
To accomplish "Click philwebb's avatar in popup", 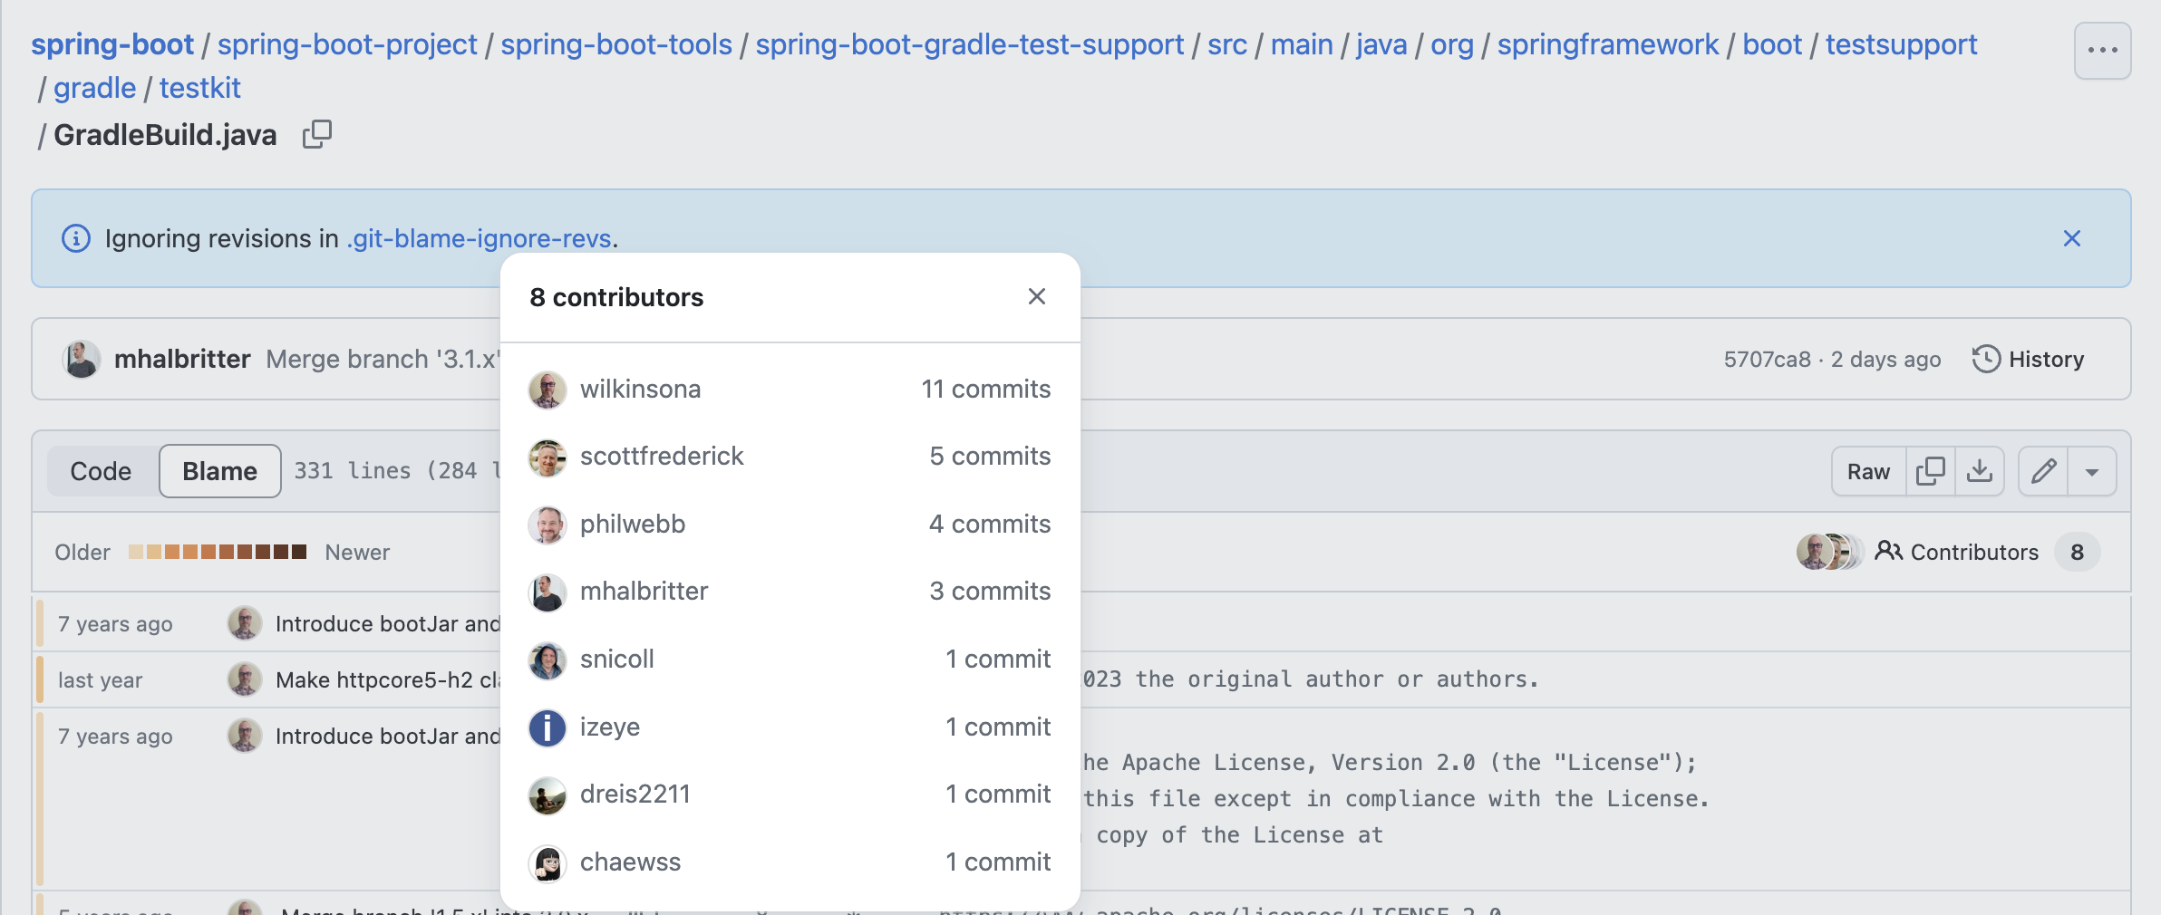I will (x=548, y=525).
